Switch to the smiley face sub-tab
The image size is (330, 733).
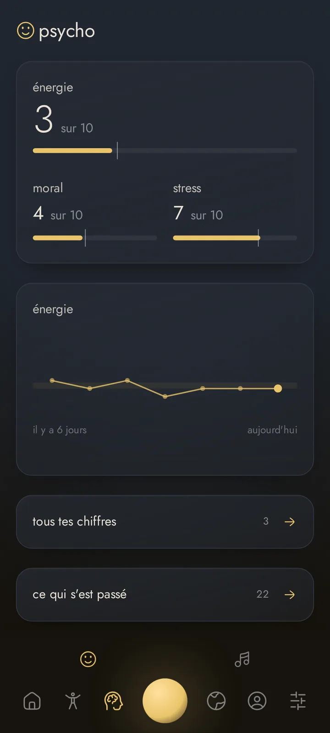coord(88,659)
